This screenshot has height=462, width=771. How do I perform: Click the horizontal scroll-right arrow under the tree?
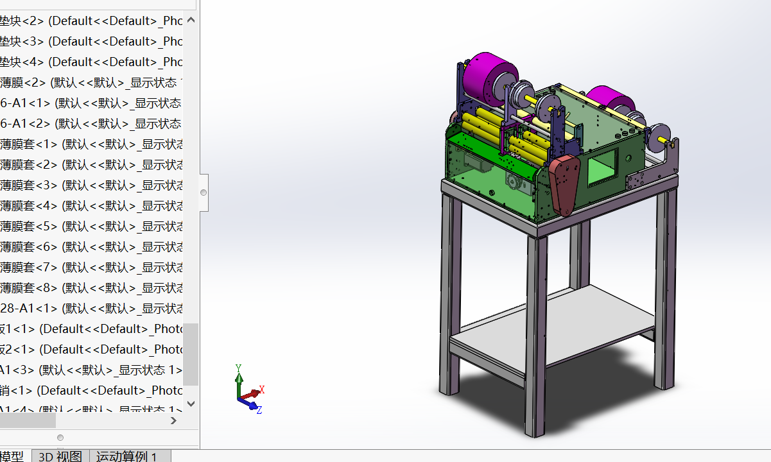173,420
